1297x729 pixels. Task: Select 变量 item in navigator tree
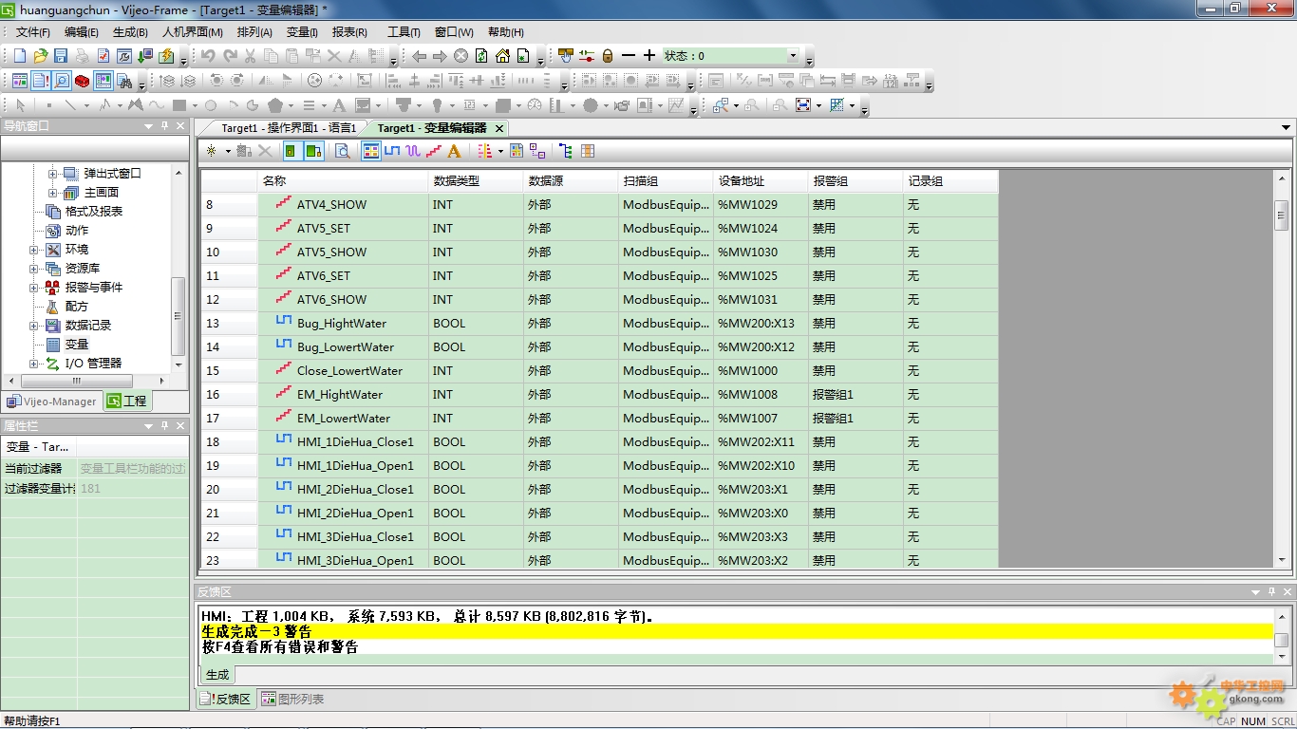pos(76,345)
